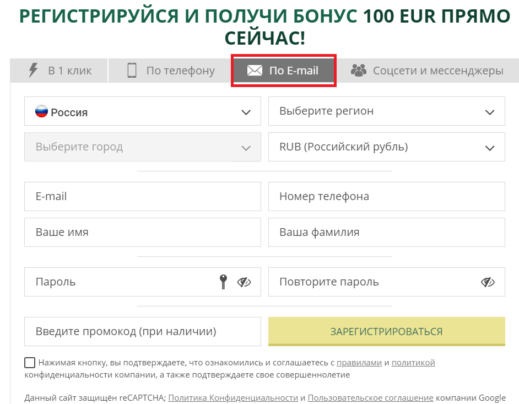Toggle visibility in Повторите пароль field

pyautogui.click(x=488, y=282)
